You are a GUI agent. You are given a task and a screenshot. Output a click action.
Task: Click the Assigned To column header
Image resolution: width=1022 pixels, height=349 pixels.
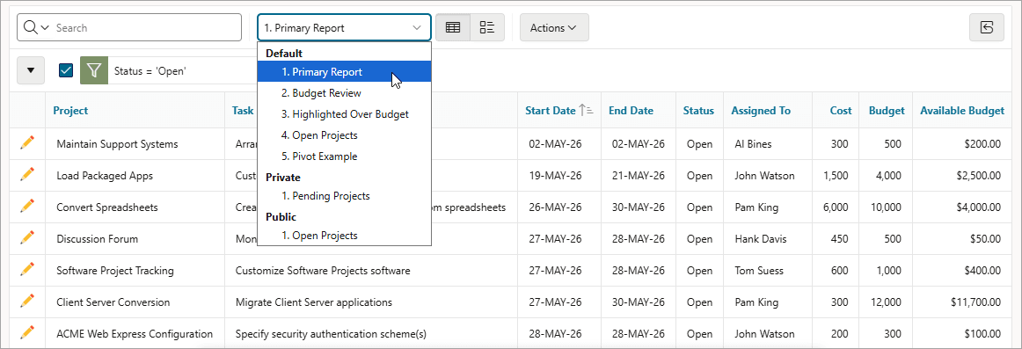coord(761,111)
